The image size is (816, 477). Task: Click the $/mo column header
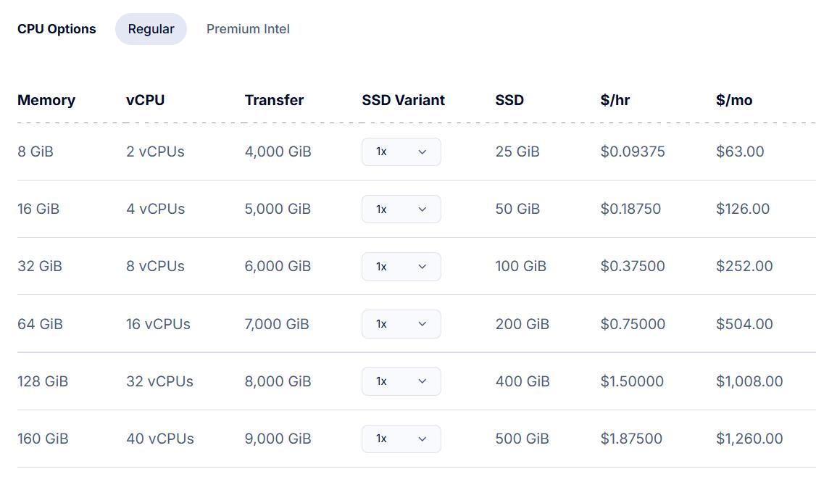[733, 100]
